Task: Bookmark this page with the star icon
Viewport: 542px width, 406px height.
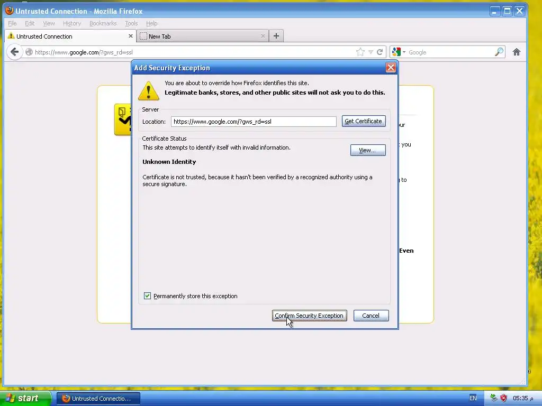Action: point(360,52)
